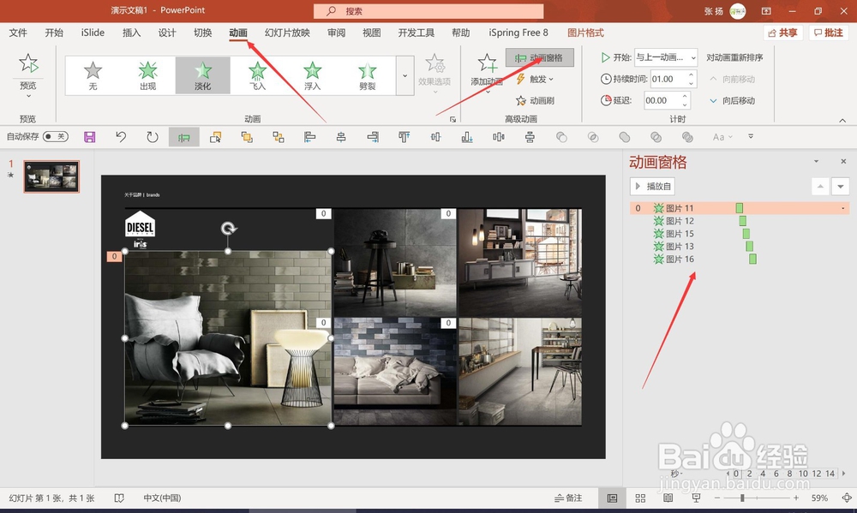The width and height of the screenshot is (857, 513).
Task: Increase 持续时间 with the up stepper
Action: [x=692, y=75]
